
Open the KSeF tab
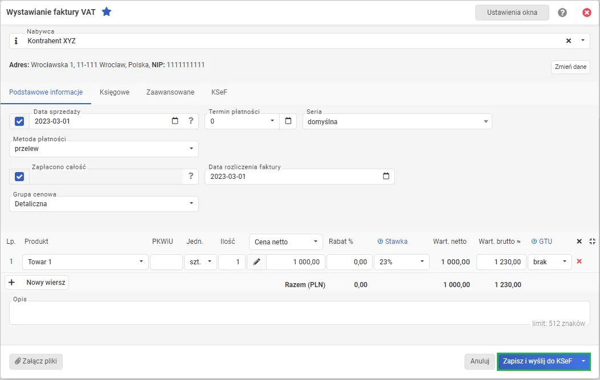(x=219, y=92)
